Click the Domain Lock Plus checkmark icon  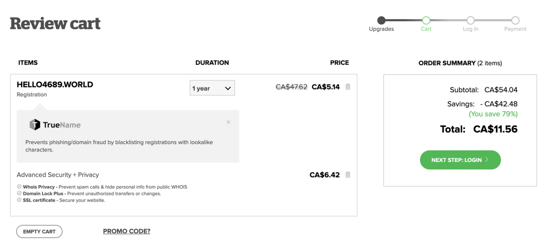point(19,193)
